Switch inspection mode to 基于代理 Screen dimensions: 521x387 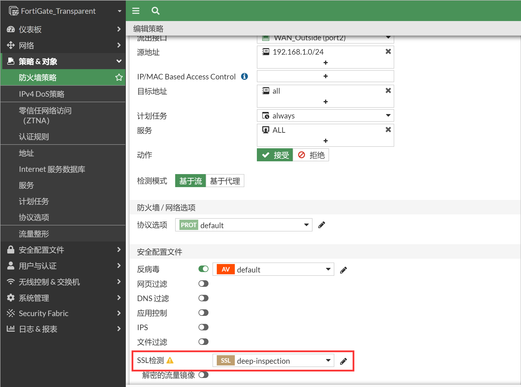click(225, 181)
